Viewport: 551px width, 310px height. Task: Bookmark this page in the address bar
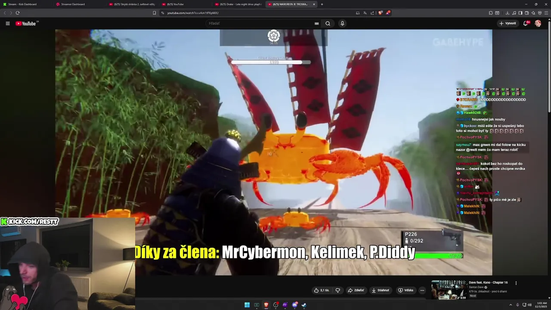(x=154, y=13)
